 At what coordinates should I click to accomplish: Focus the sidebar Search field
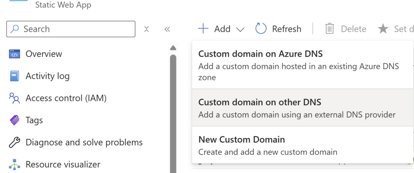[71, 29]
